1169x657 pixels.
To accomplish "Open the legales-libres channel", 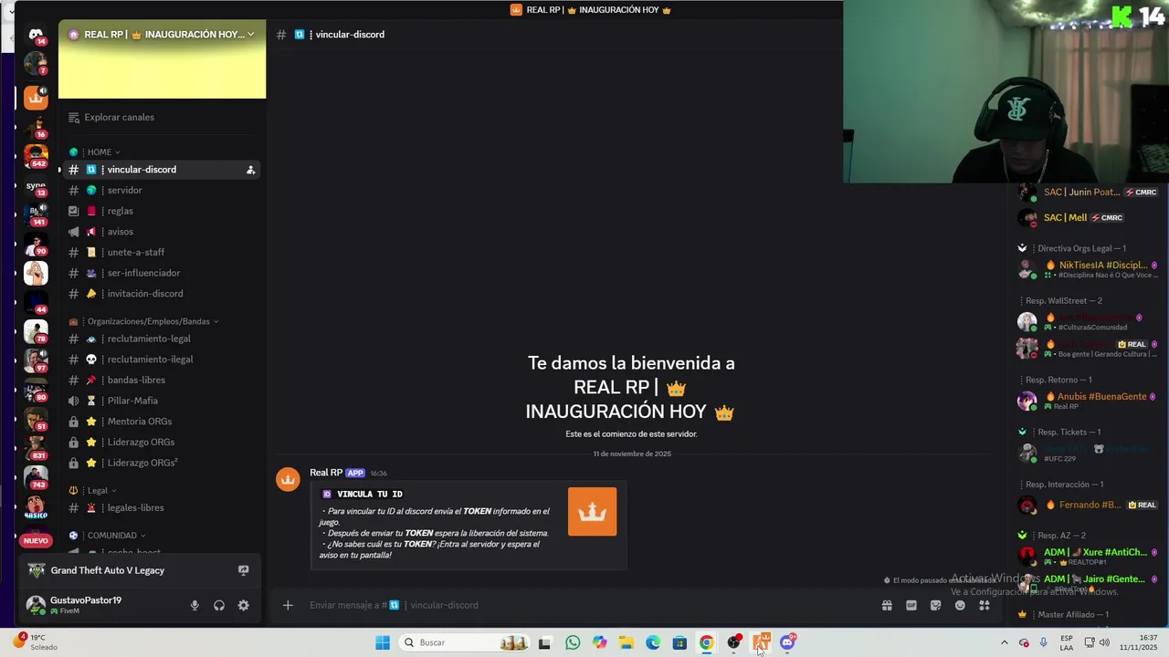I will [162, 508].
